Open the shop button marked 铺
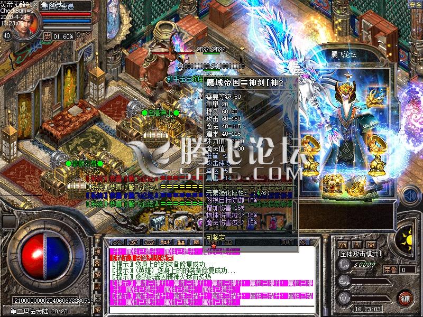423x317 pixels. pos(405,299)
